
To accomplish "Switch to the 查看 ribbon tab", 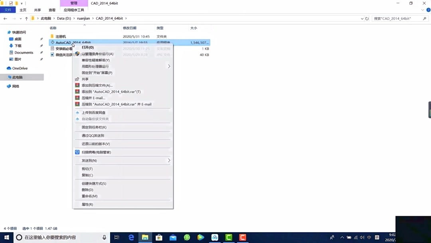I will coord(52,10).
